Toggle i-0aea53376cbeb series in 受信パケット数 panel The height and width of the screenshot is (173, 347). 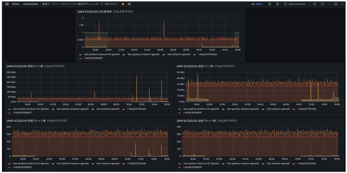coord(137,164)
